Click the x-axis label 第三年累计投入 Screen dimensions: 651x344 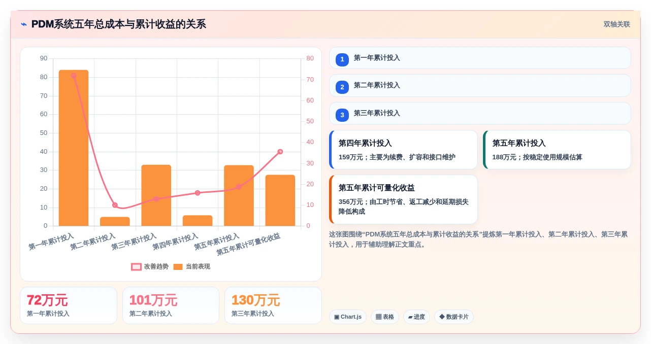click(x=134, y=242)
